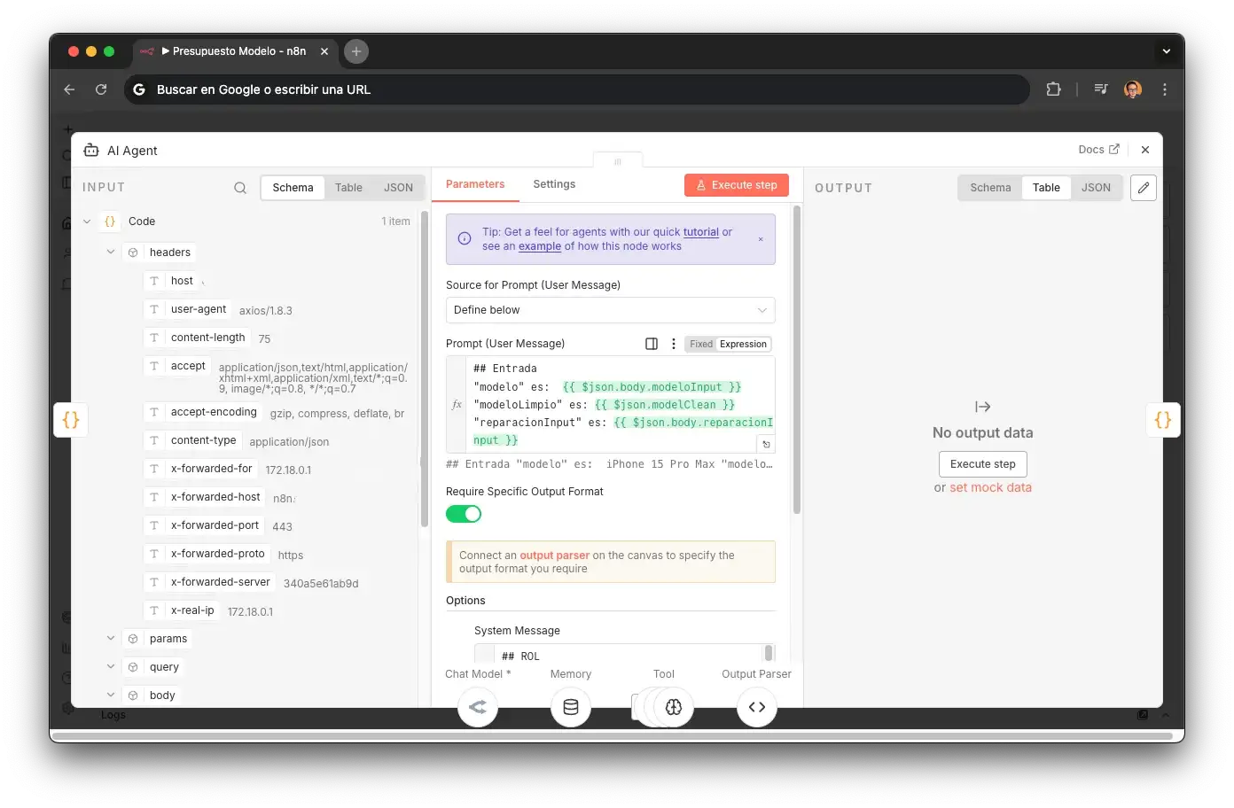This screenshot has width=1234, height=808.
Task: Disable the Require Specific Output Format toggle
Action: 464,513
